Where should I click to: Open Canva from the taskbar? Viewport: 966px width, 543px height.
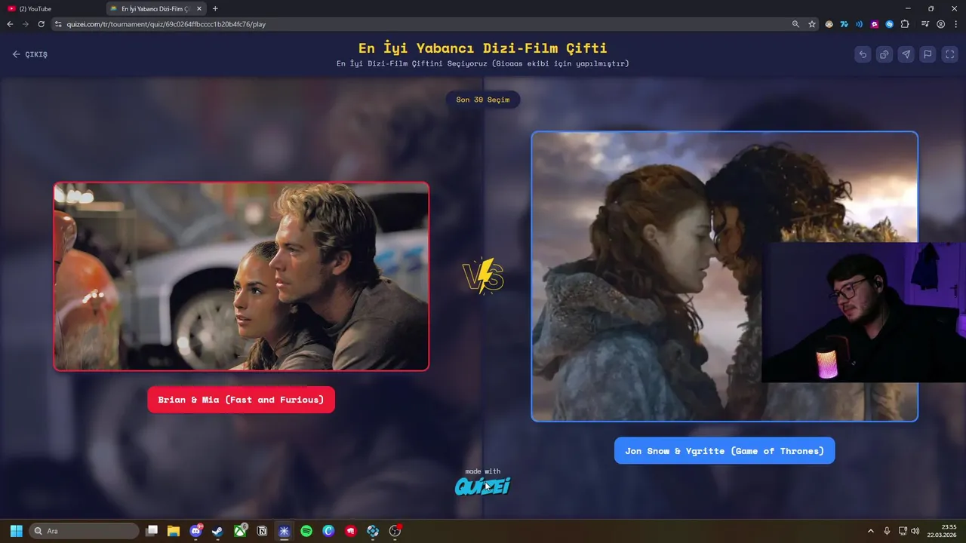pyautogui.click(x=328, y=531)
